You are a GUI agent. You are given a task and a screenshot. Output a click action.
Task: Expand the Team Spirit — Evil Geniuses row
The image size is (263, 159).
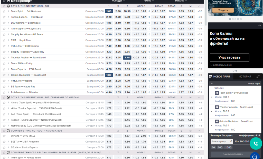pos(8,11)
